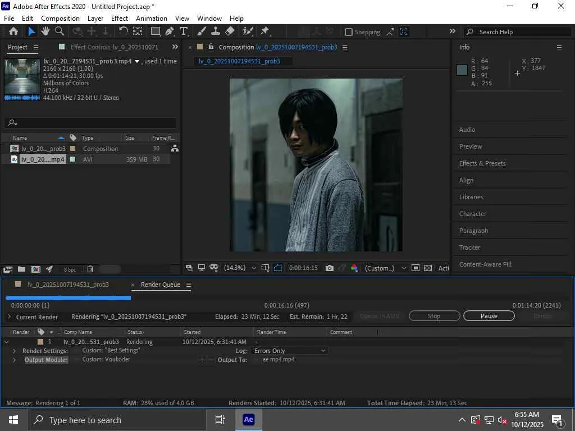The width and height of the screenshot is (575, 431).
Task: Delete selected project item with trash icon
Action: pos(90,269)
